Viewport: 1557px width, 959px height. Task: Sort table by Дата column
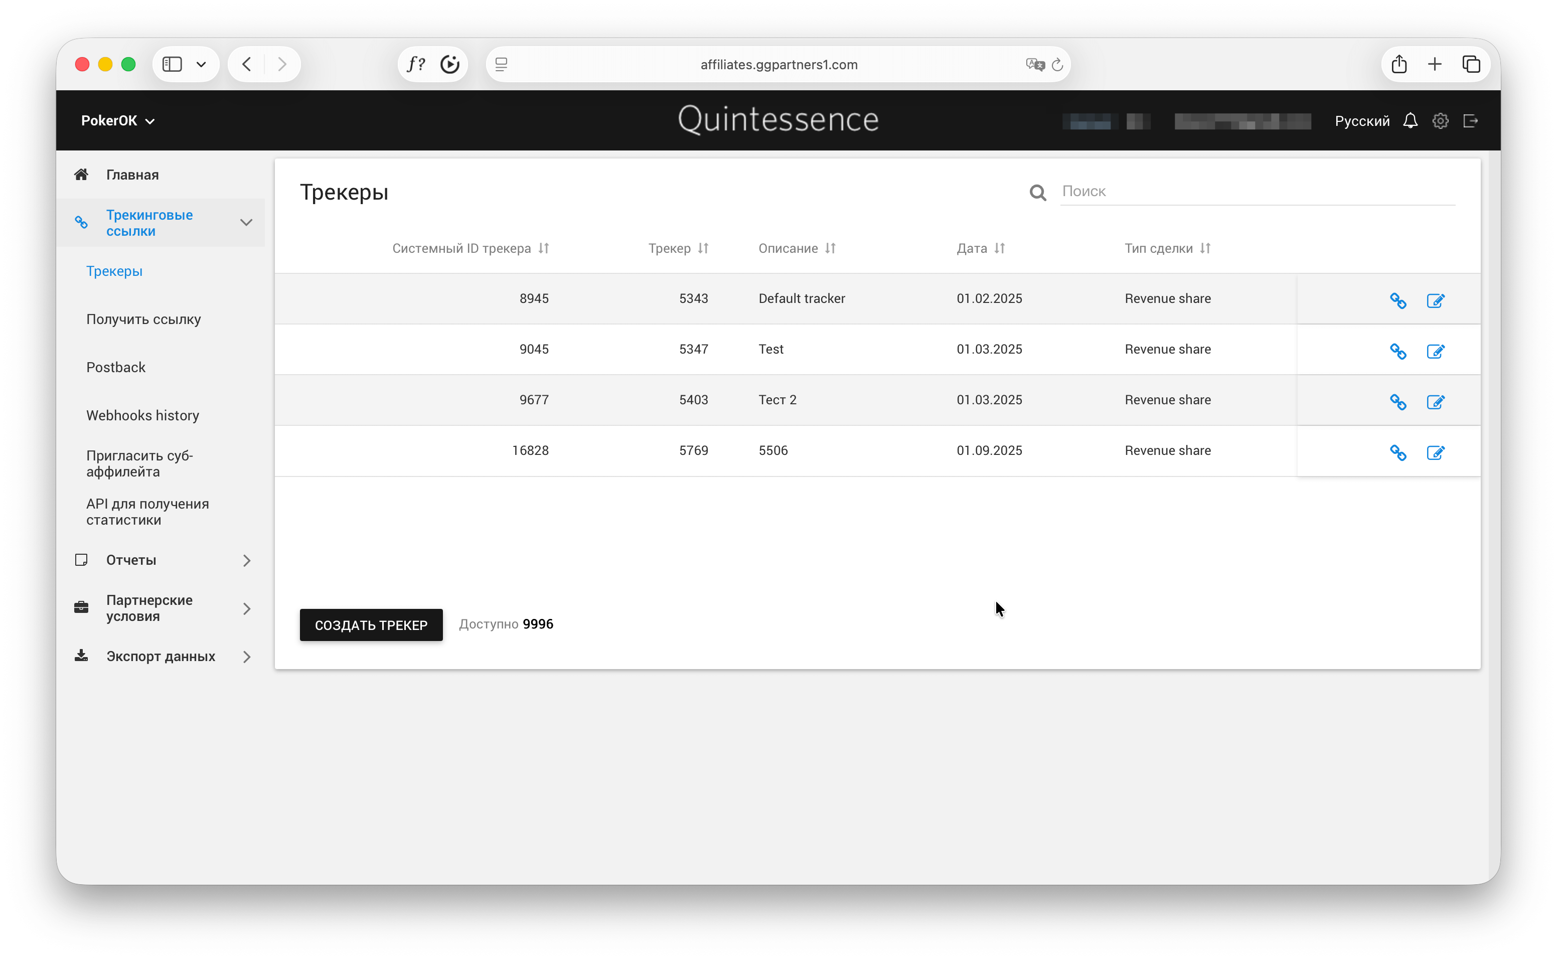click(x=1000, y=249)
